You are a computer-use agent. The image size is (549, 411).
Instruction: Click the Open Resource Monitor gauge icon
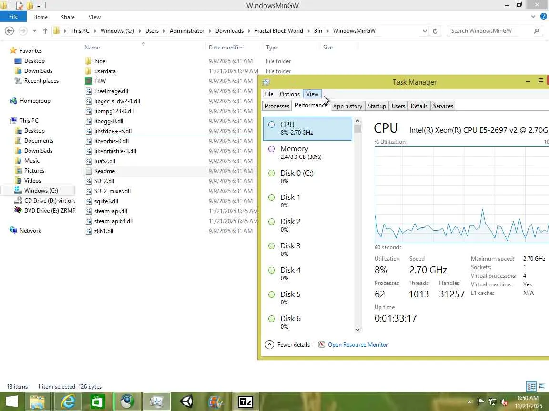click(x=321, y=344)
